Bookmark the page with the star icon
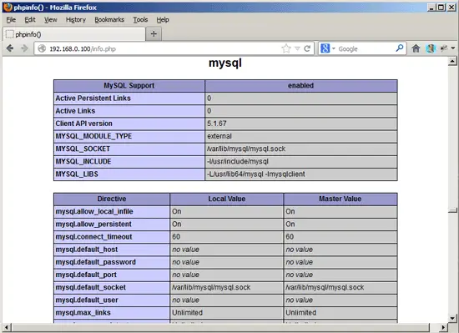The height and width of the screenshot is (333, 459). pos(286,48)
